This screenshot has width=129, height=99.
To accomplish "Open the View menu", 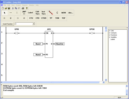I will click(x=13, y=5).
